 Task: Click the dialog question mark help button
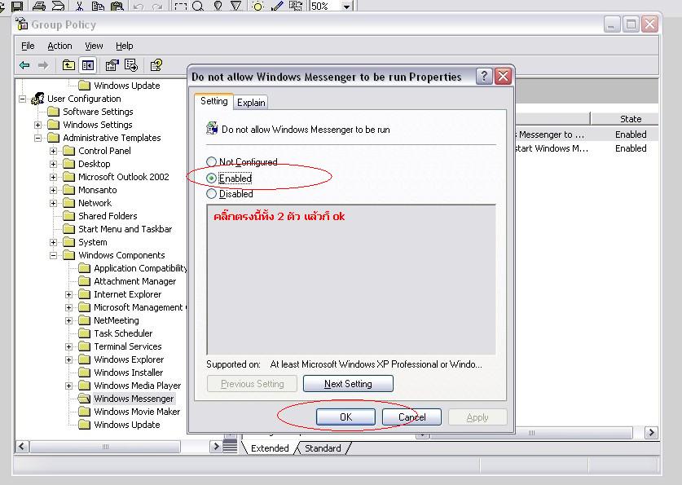(484, 76)
